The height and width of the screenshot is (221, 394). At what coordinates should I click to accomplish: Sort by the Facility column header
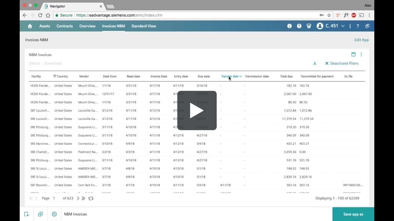tap(36, 76)
